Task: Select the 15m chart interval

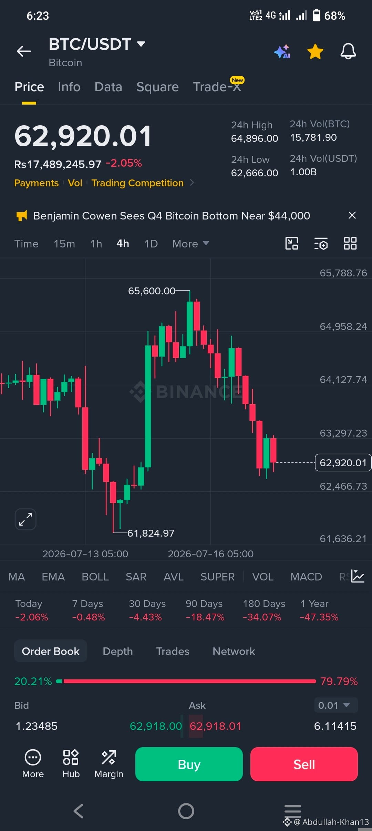Action: tap(64, 244)
